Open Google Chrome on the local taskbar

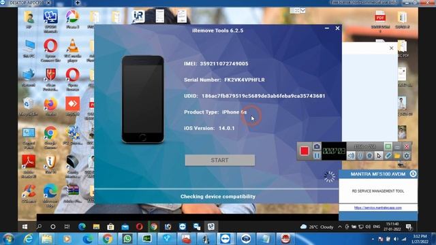coord(108,239)
